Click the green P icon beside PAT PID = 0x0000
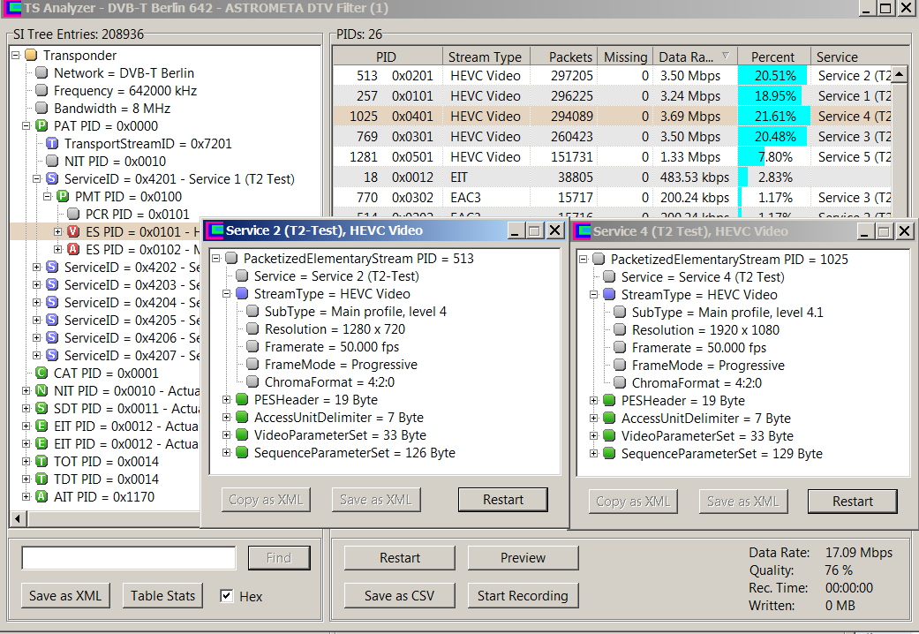The image size is (919, 634). point(41,126)
